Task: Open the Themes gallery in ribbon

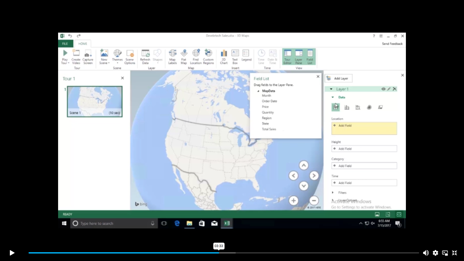Action: (117, 56)
